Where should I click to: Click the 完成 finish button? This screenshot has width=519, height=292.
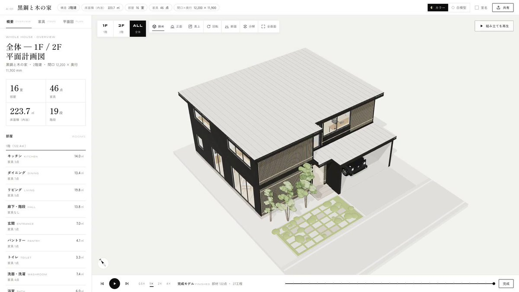(x=506, y=284)
